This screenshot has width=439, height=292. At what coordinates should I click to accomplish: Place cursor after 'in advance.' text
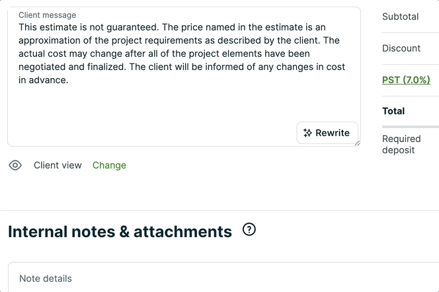coord(69,81)
